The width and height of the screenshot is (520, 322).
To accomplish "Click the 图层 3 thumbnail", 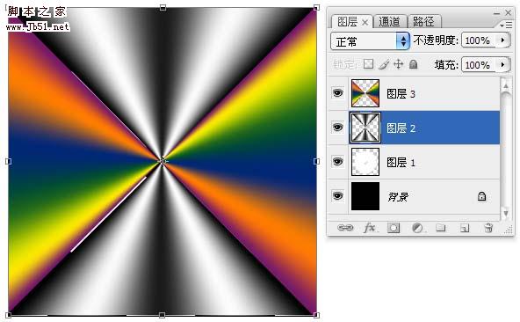I will [365, 93].
